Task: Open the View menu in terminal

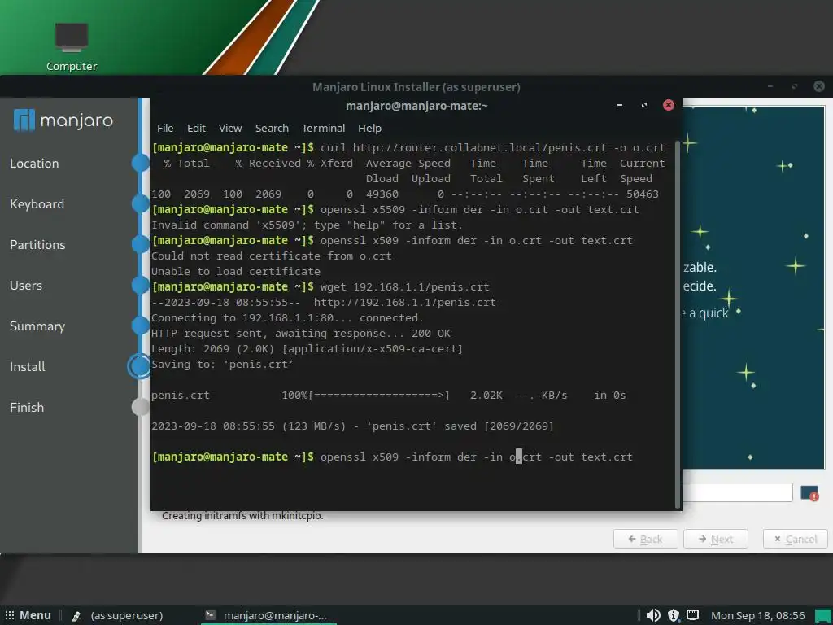Action: click(230, 128)
